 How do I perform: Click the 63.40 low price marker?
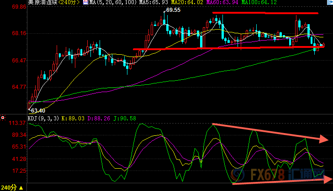point(38,110)
